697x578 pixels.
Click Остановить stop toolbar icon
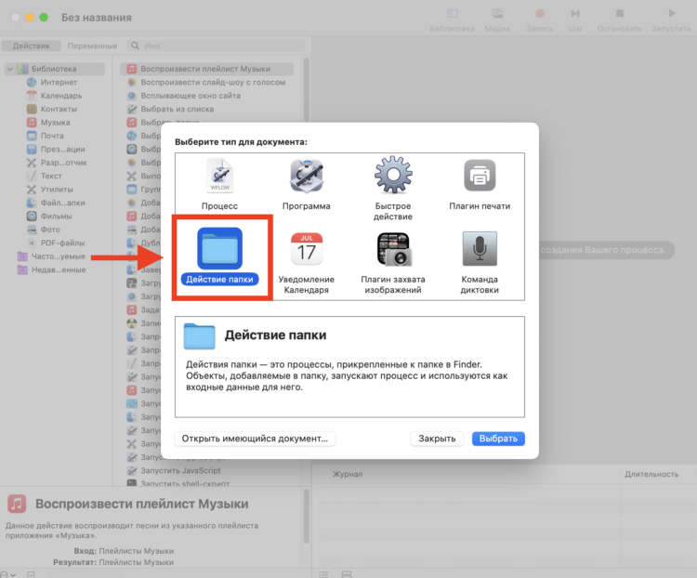coord(620,14)
